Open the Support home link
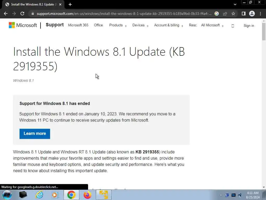This screenshot has width=266, height=200. 55,25
